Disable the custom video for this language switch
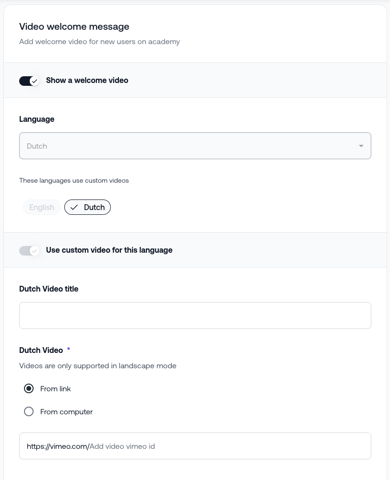This screenshot has width=390, height=480. 29,250
